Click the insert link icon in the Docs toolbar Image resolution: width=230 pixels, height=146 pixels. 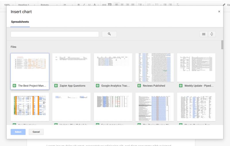(x=104, y=5)
